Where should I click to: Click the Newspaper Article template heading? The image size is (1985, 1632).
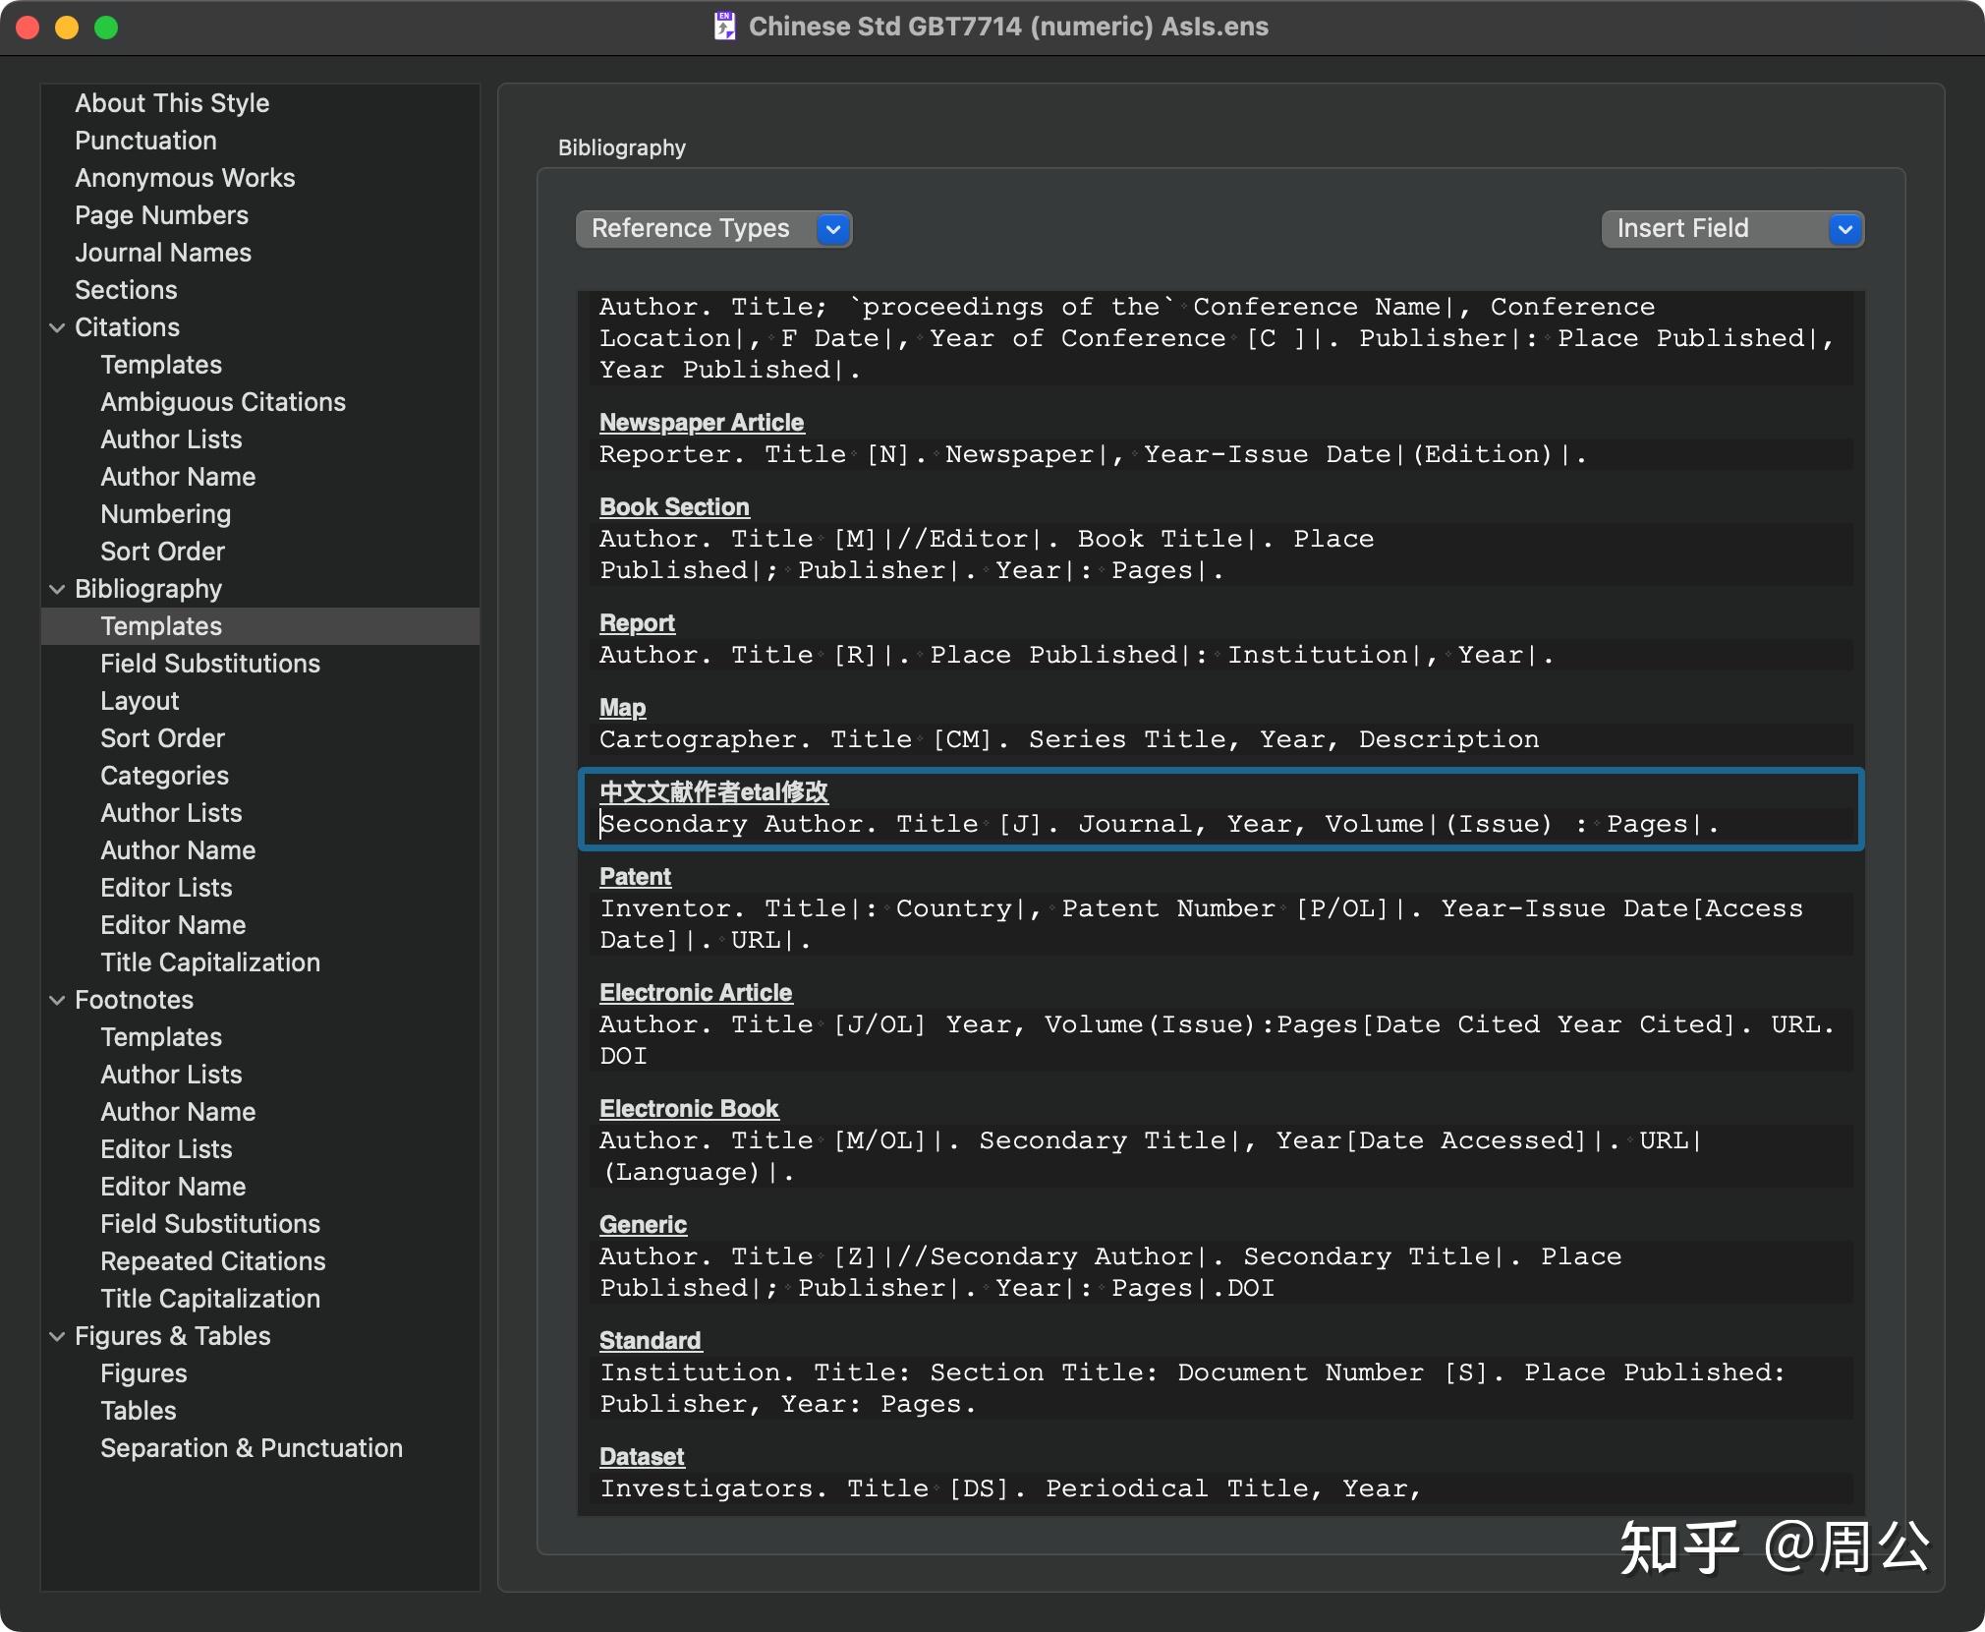[x=701, y=422]
